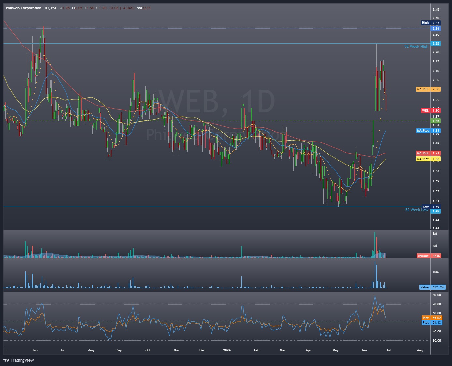Screen dimensions: 452x366
Task: Click the 2024 marker on time axis
Action: pos(226,350)
